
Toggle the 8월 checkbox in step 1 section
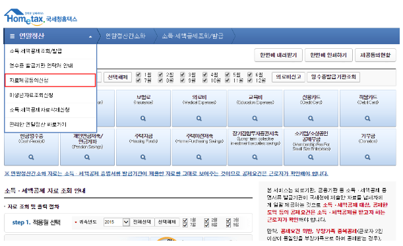(x=206, y=225)
